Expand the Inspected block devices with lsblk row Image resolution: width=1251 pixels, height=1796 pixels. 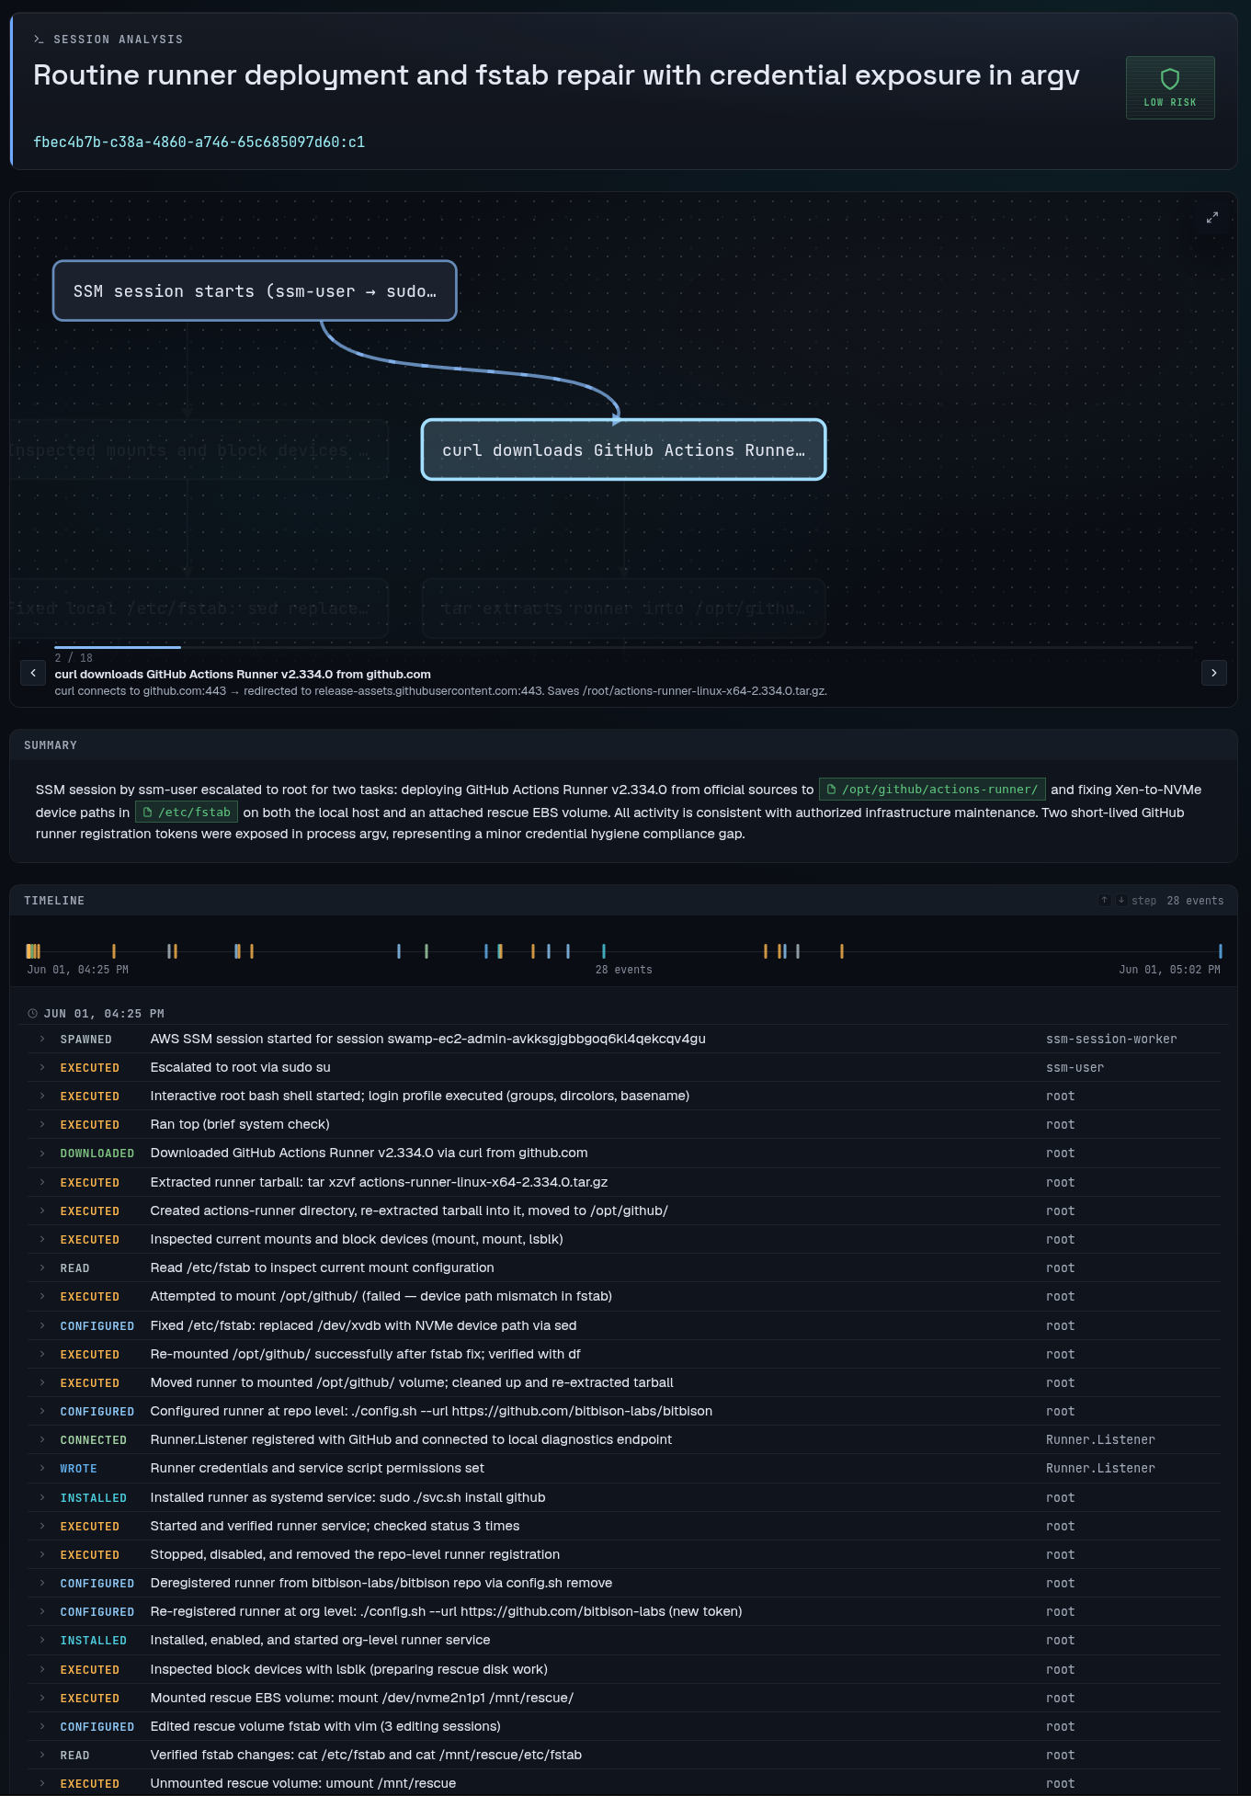624,1669
